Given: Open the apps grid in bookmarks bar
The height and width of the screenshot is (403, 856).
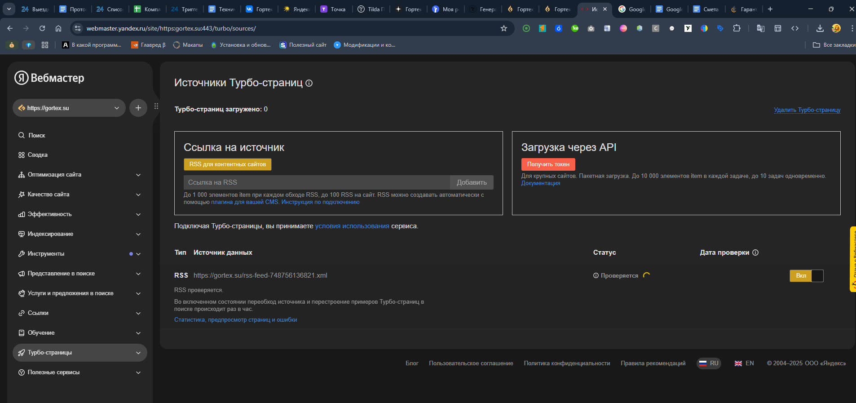Looking at the screenshot, I should pyautogui.click(x=45, y=45).
